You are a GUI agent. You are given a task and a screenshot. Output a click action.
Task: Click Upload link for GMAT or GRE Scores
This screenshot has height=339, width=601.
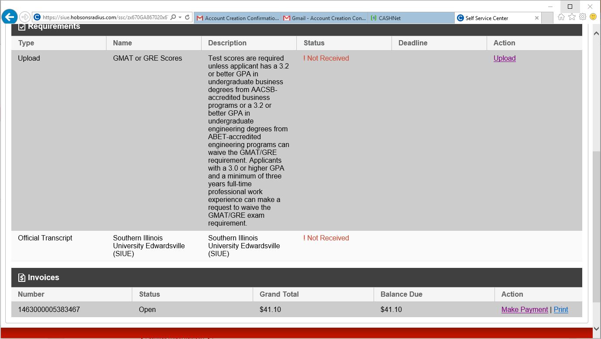[504, 58]
